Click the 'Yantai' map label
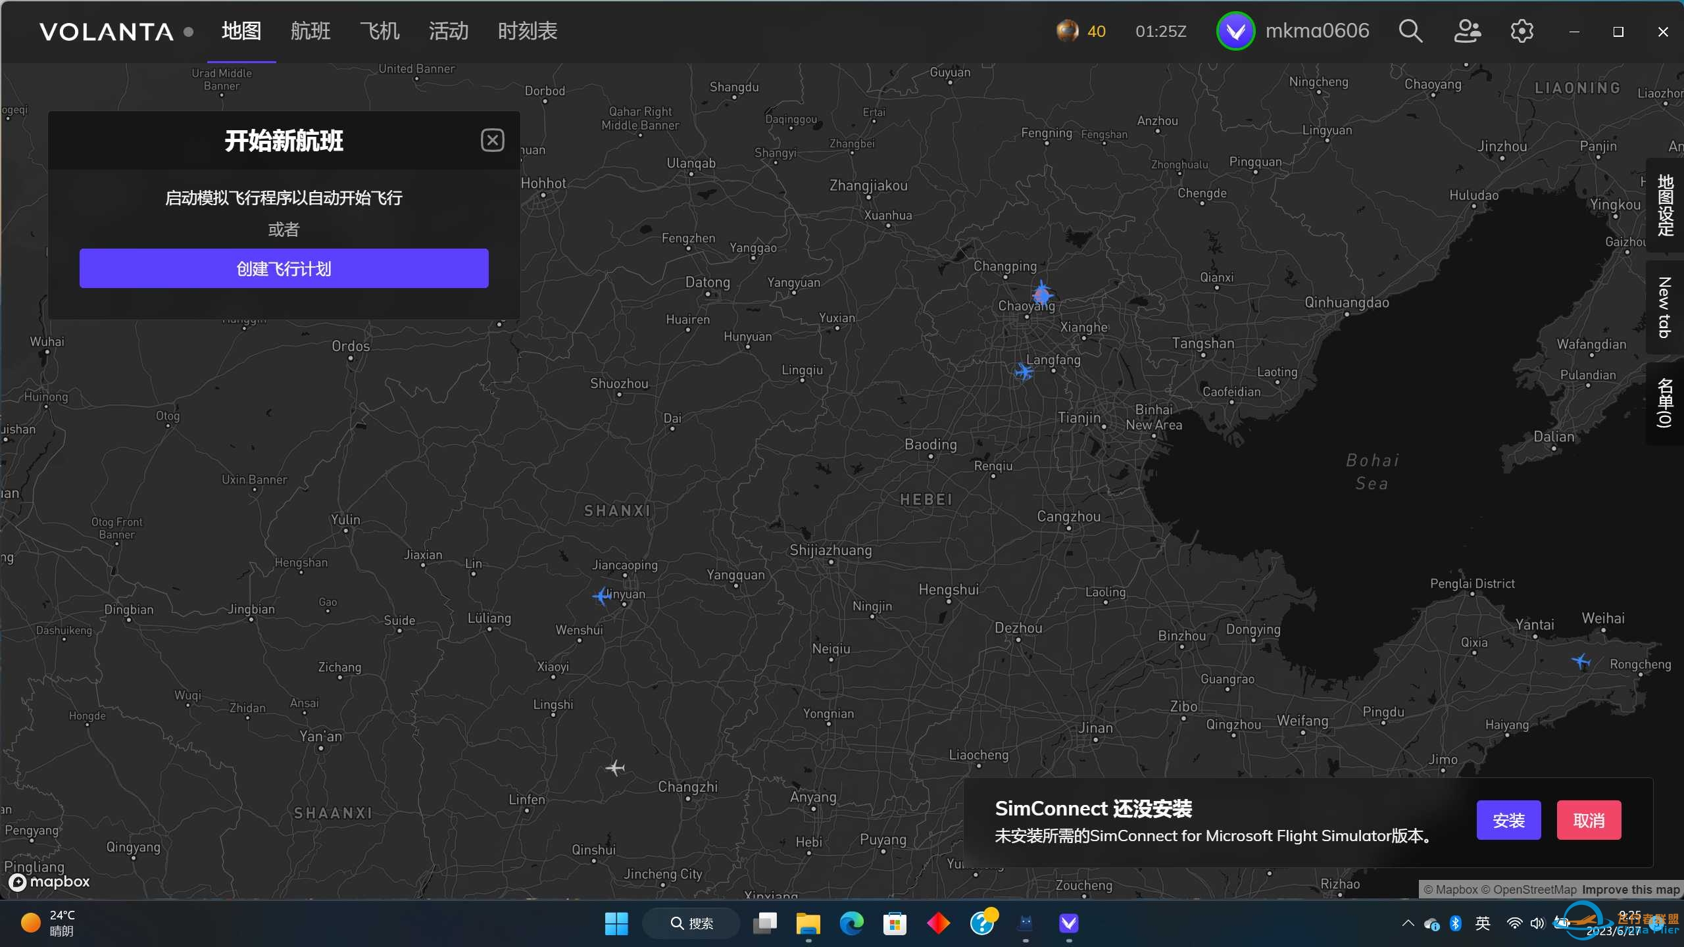 click(x=1535, y=624)
